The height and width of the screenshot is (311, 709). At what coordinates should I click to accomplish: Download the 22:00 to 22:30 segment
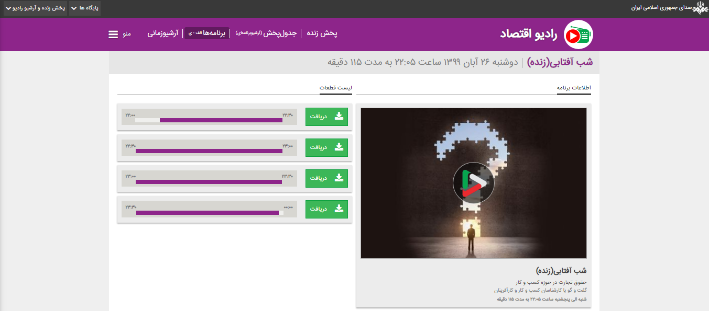click(x=326, y=117)
